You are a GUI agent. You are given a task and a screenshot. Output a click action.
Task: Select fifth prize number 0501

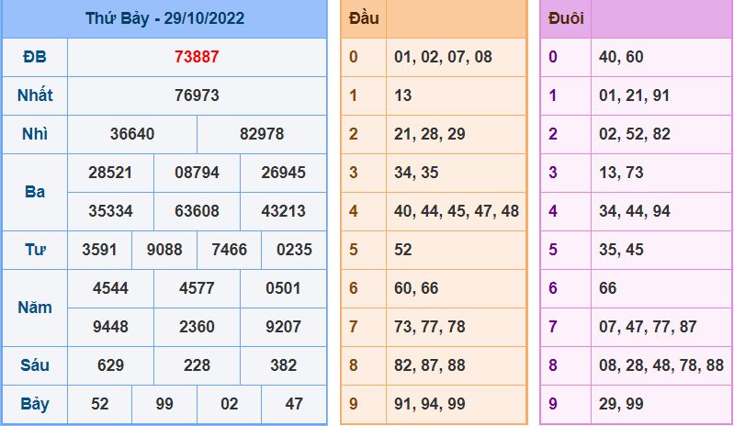[x=283, y=288]
